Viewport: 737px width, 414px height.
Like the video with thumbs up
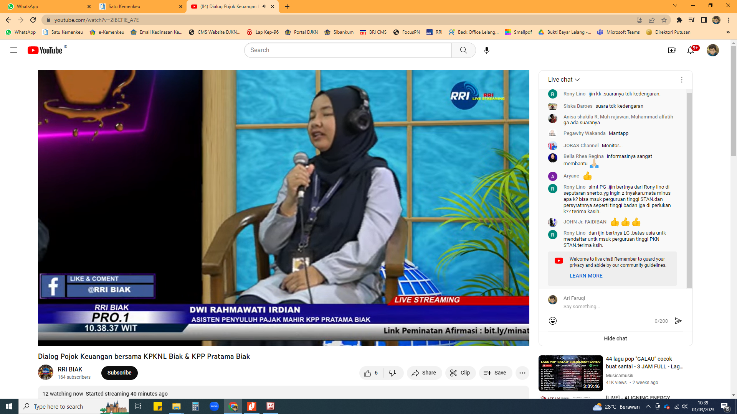pyautogui.click(x=368, y=373)
